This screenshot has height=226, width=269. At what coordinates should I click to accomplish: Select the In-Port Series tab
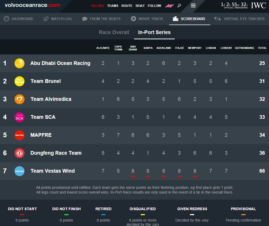(154, 32)
